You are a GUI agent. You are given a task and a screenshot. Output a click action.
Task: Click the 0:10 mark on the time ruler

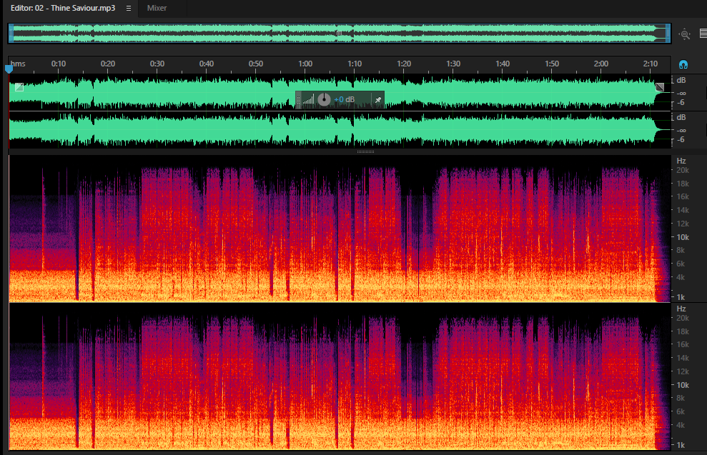pos(59,64)
